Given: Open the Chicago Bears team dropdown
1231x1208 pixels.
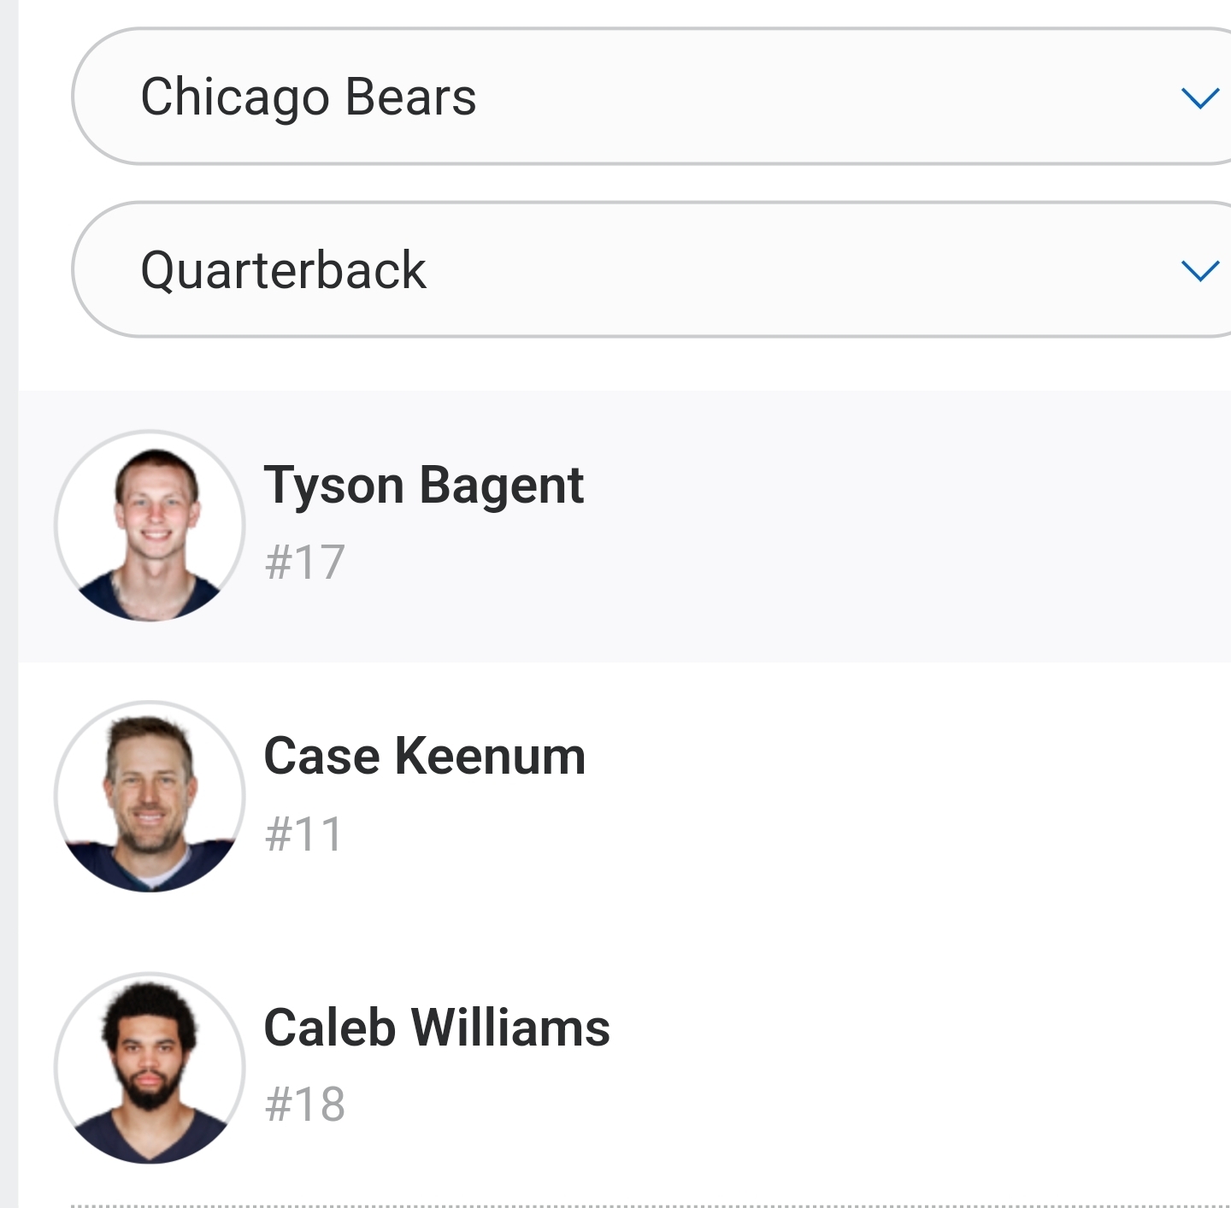Looking at the screenshot, I should (650, 97).
